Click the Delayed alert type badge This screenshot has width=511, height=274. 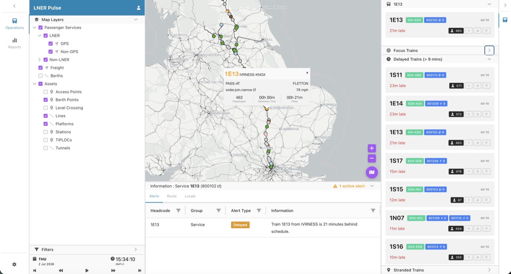pyautogui.click(x=240, y=225)
